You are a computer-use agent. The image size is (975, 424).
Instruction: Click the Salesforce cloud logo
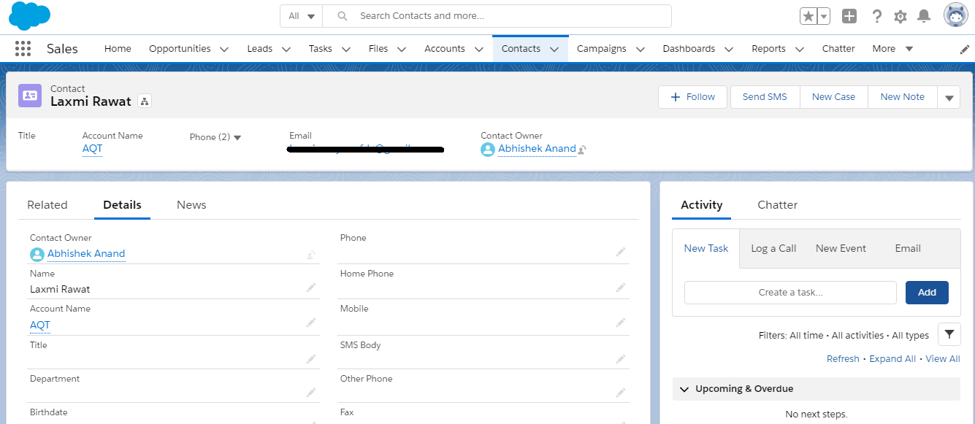[30, 16]
